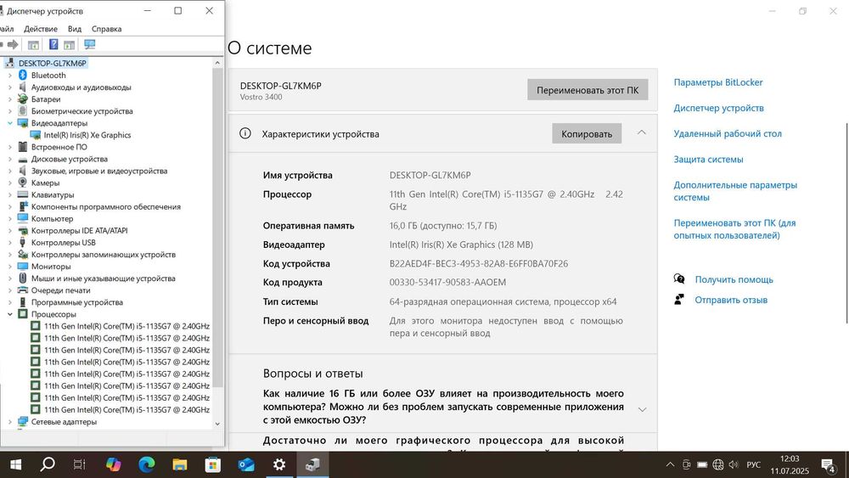
Task: Click the Device Manager scroll up arrow
Action: (217, 63)
